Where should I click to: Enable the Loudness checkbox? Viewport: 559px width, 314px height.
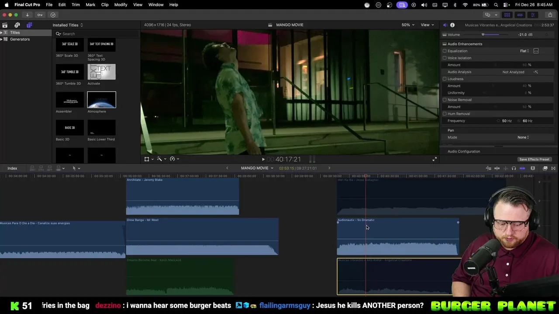click(445, 79)
